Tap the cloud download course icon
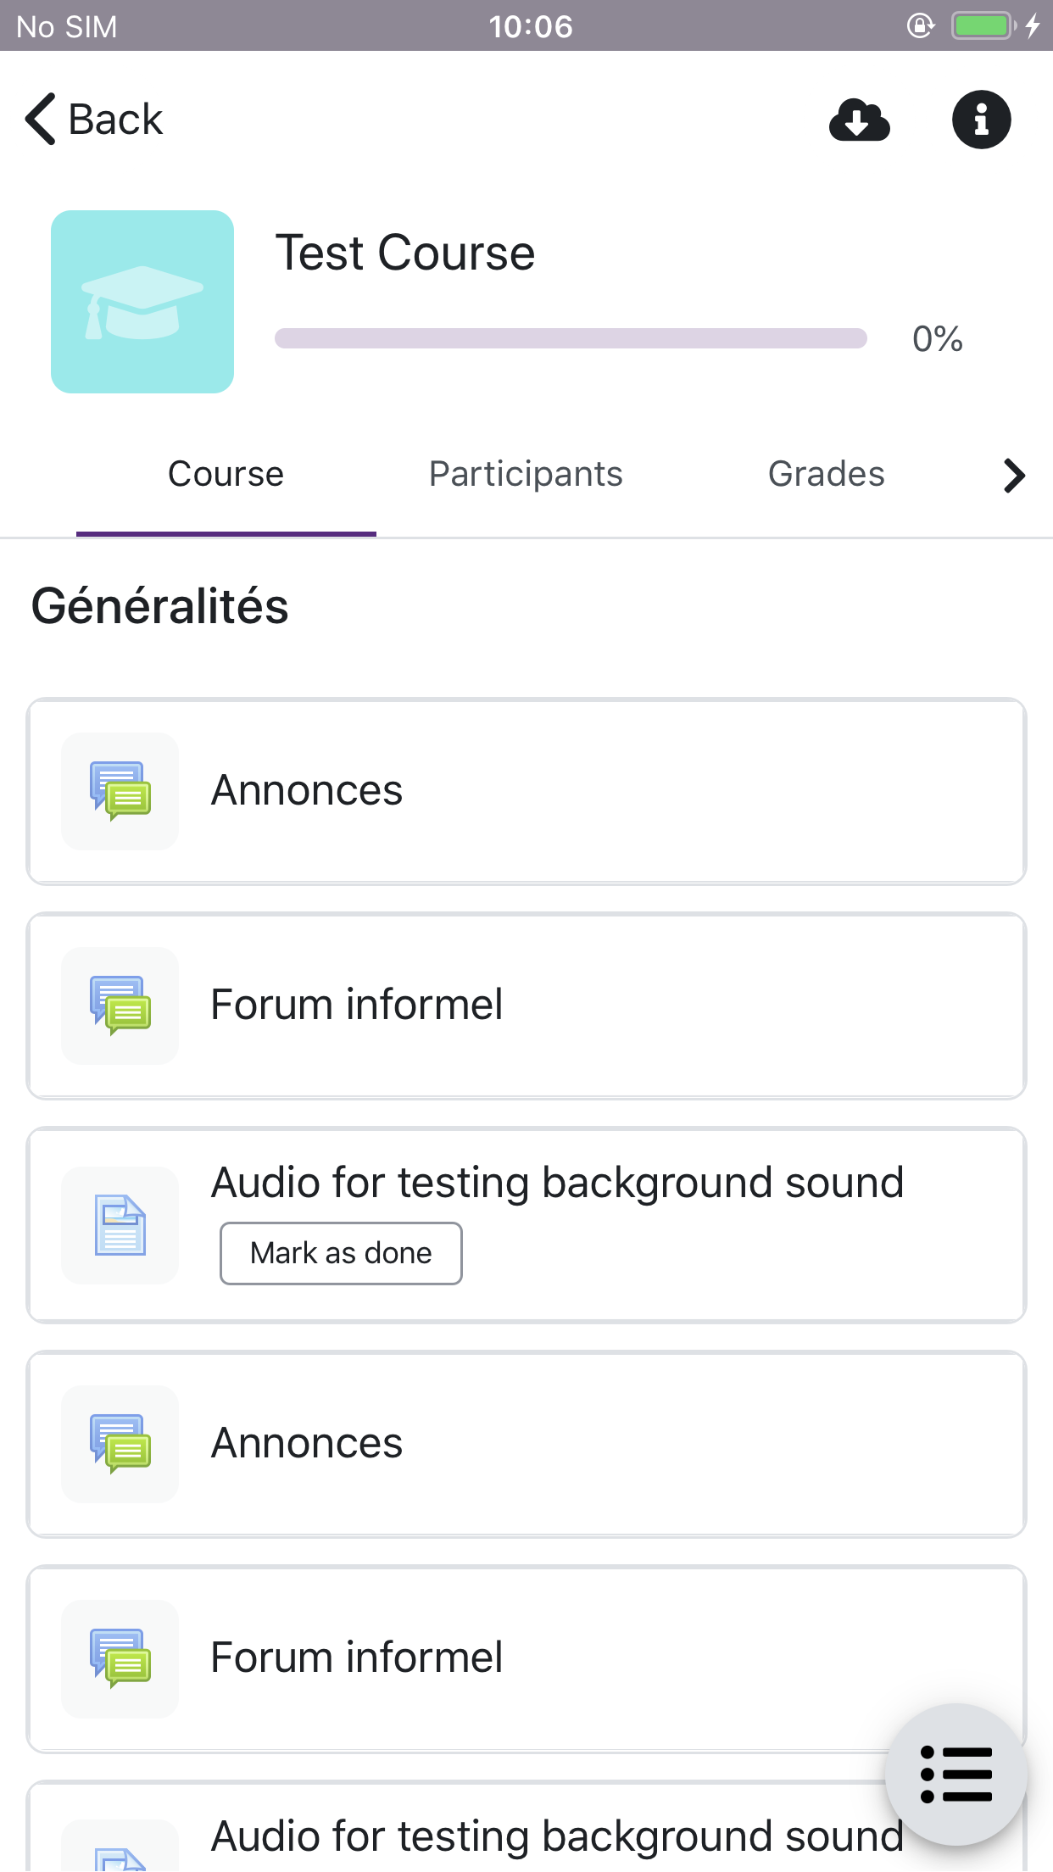Viewport: 1053px width, 1872px height. click(860, 120)
